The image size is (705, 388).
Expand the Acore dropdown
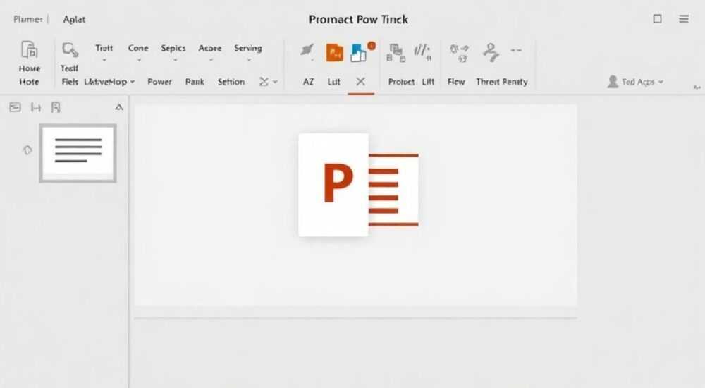[x=210, y=60]
